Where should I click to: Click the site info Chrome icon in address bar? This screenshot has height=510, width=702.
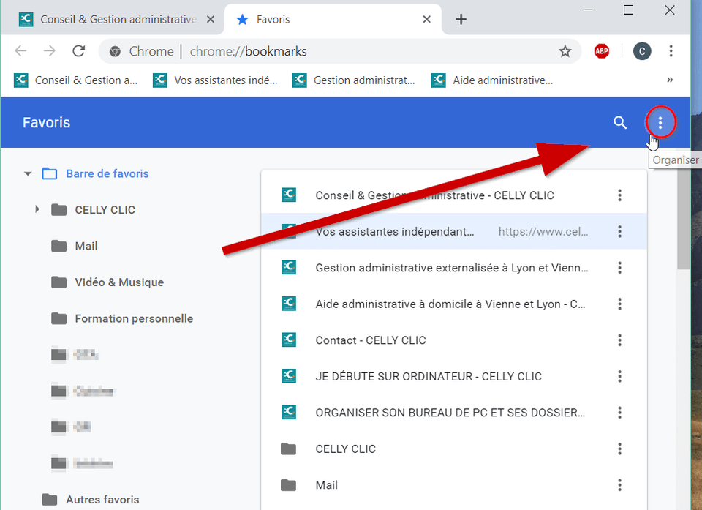115,51
